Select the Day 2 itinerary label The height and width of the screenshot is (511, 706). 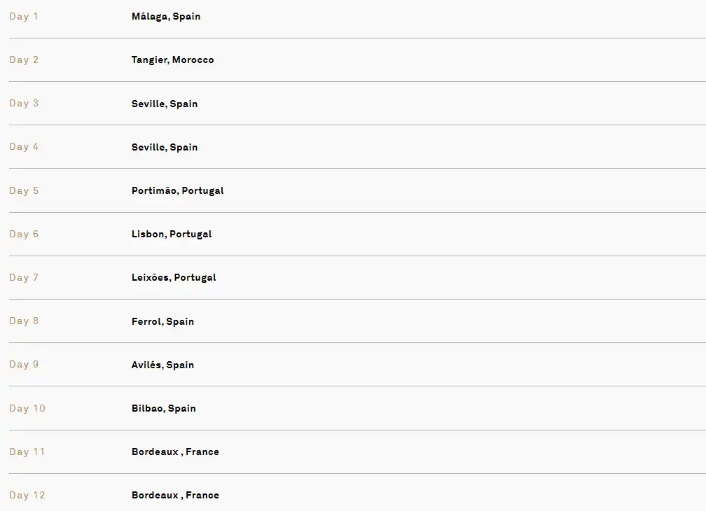[x=24, y=59]
